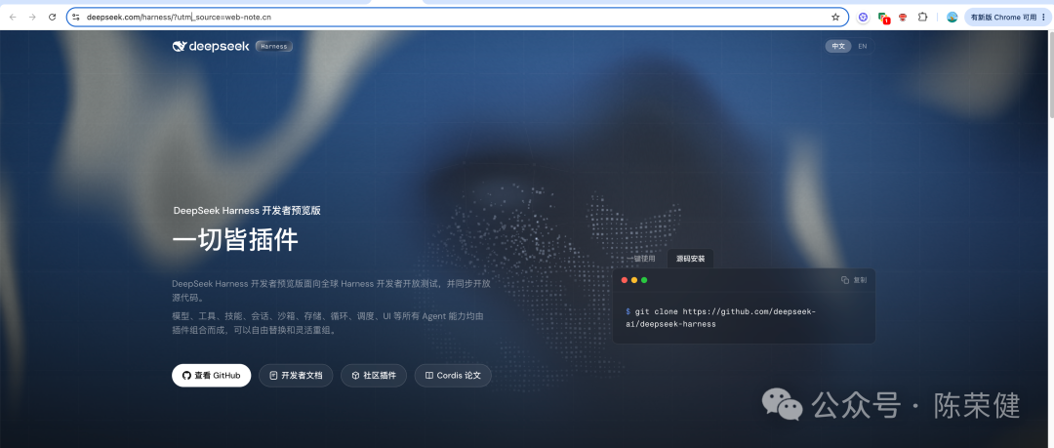Screen dimensions: 1054x448
Task: Bookmark this page with the star icon
Action: pyautogui.click(x=835, y=17)
